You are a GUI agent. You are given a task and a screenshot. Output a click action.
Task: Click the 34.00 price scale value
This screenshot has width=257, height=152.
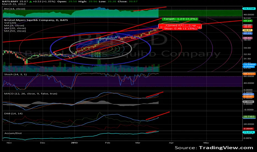pyautogui.click(x=247, y=48)
